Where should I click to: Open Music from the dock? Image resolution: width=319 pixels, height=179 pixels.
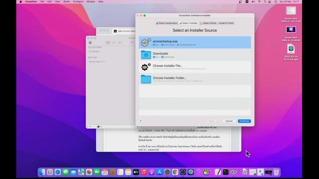pyautogui.click(x=144, y=172)
